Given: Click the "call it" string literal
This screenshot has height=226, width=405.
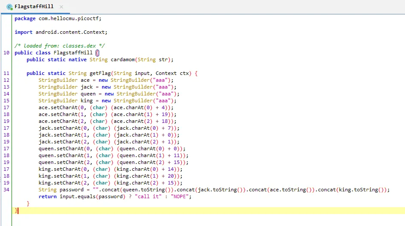Looking at the screenshot, I should [148, 196].
